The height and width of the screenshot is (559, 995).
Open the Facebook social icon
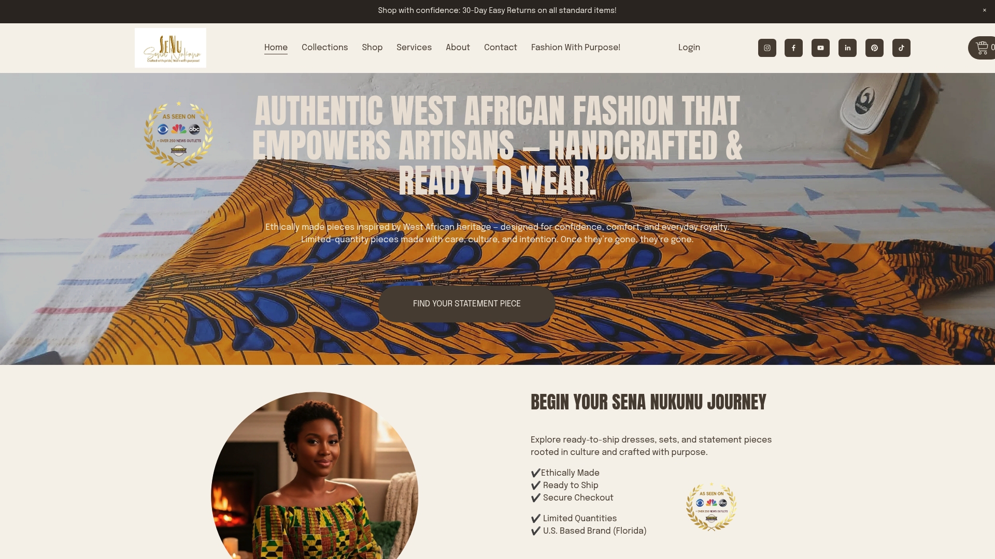[793, 48]
